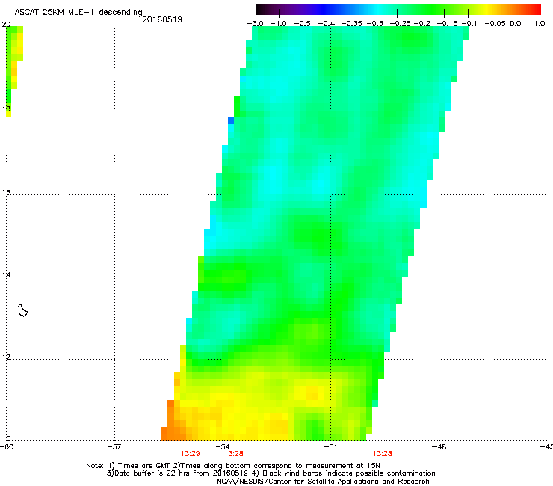Click the color bar label -0.05
Screen dimensions: 553x486
(495, 24)
